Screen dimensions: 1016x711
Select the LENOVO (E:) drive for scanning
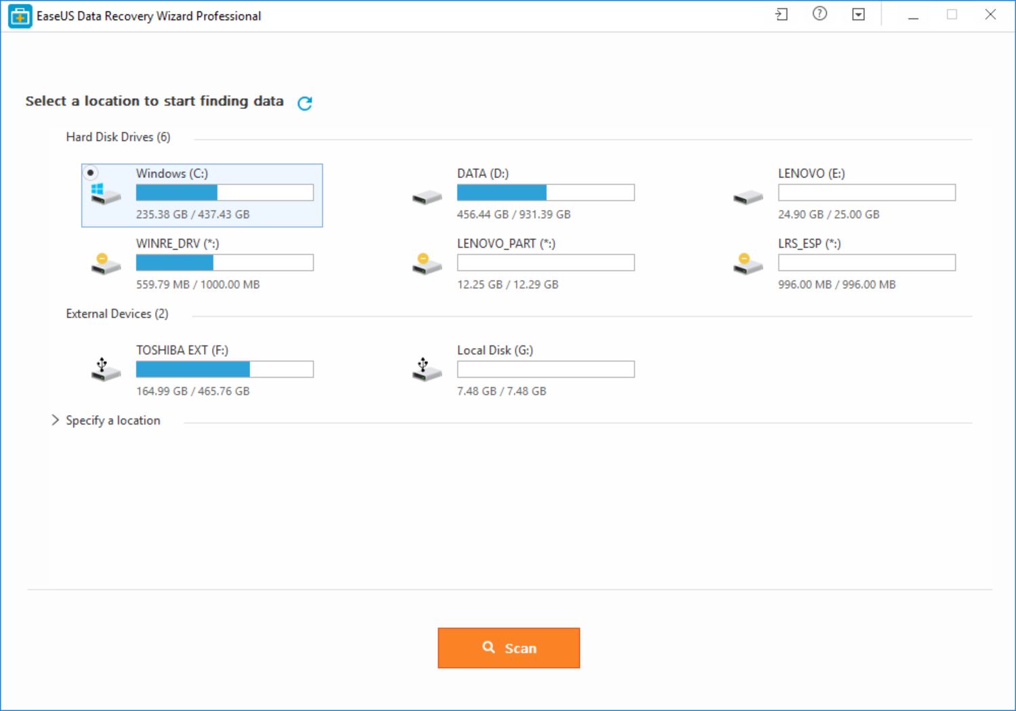847,194
